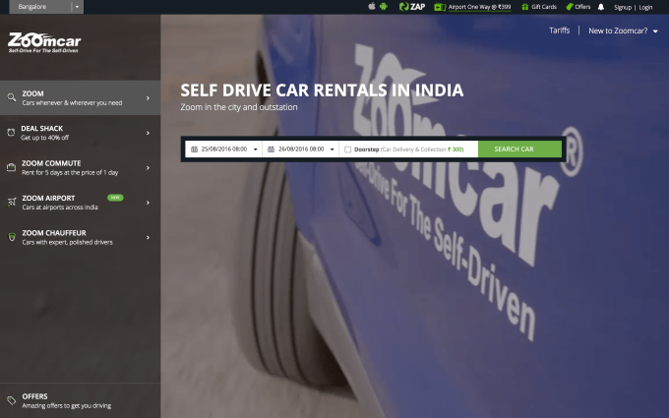Open OFFERS section at sidebar bottom
Viewport: 669px width, 418px height.
coord(81,400)
